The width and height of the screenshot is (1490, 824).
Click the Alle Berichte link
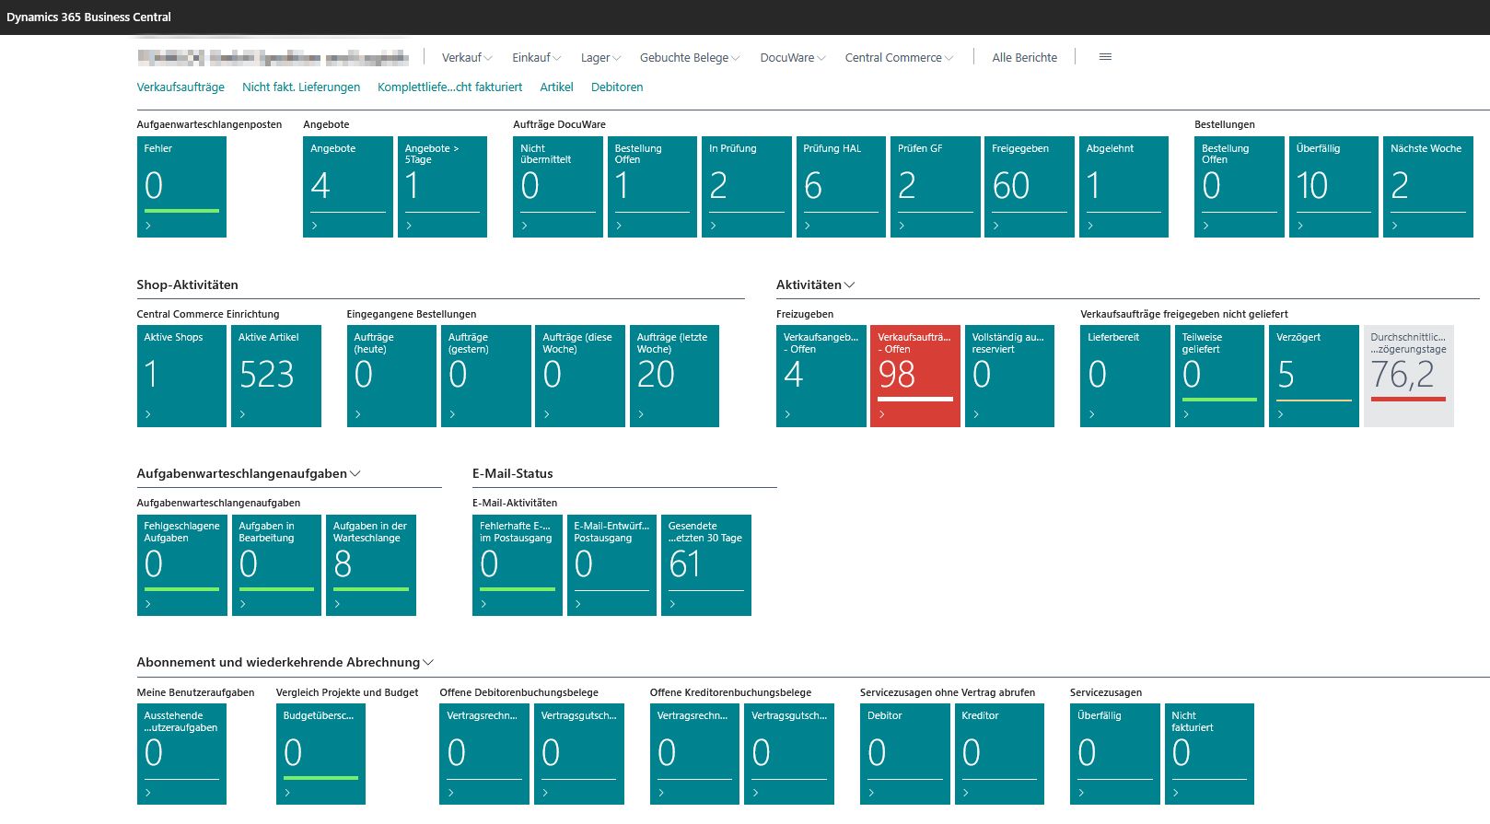pyautogui.click(x=1024, y=58)
